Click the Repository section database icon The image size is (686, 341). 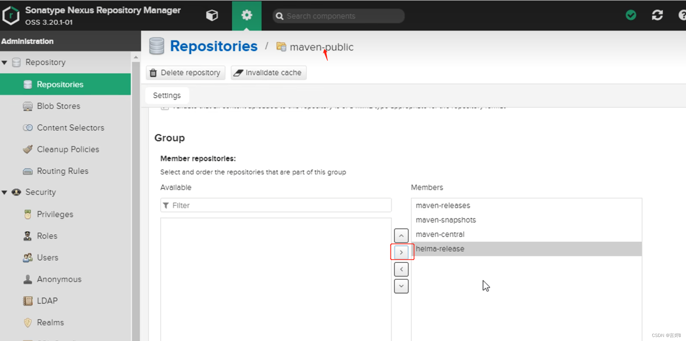coord(16,62)
